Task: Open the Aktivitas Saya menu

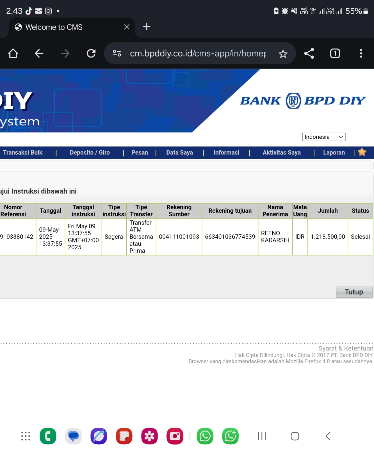Action: 282,152
